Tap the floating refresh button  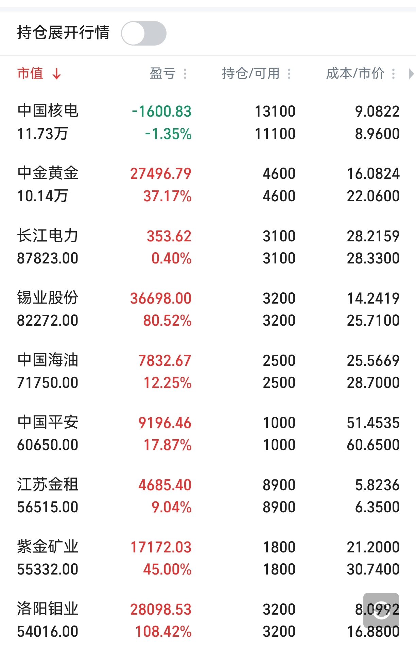coord(381,610)
